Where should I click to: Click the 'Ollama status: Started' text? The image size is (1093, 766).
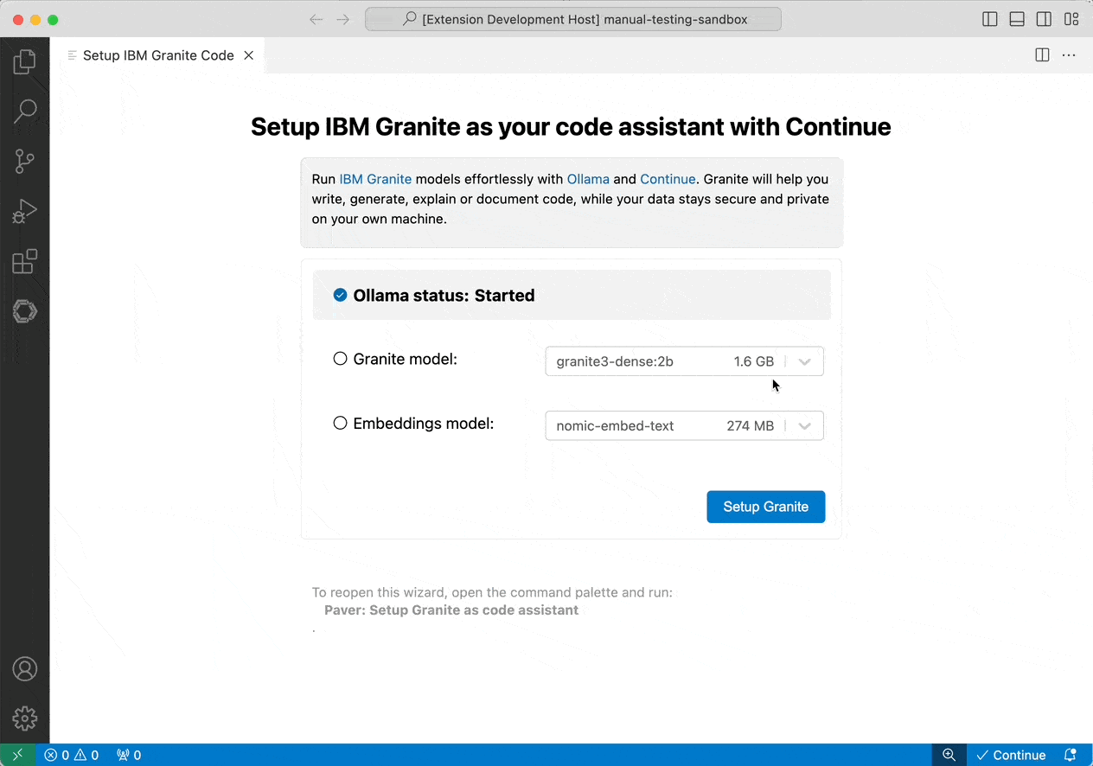pos(444,295)
